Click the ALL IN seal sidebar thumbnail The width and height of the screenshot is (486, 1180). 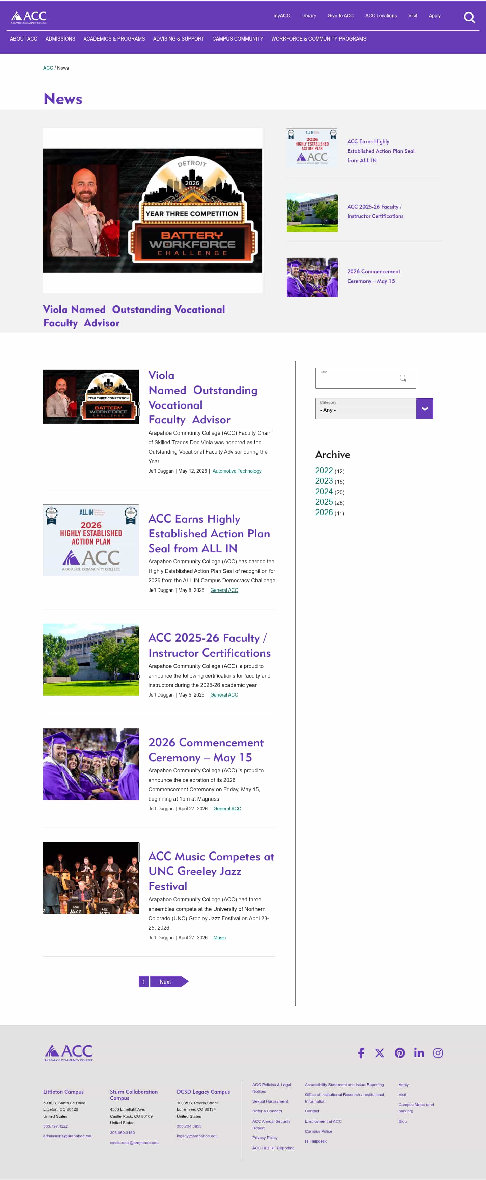(x=312, y=147)
